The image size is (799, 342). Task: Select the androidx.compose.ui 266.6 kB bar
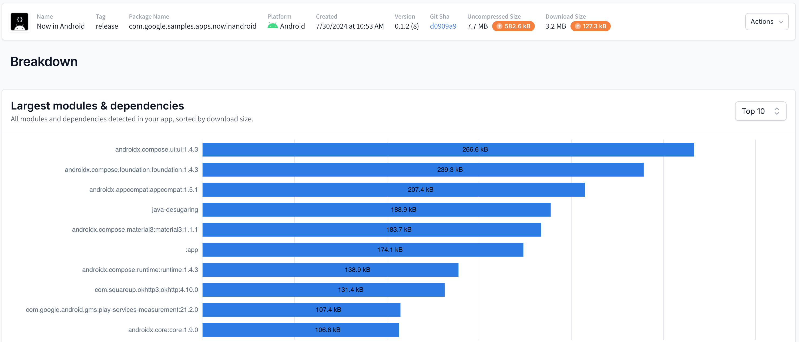tap(448, 150)
